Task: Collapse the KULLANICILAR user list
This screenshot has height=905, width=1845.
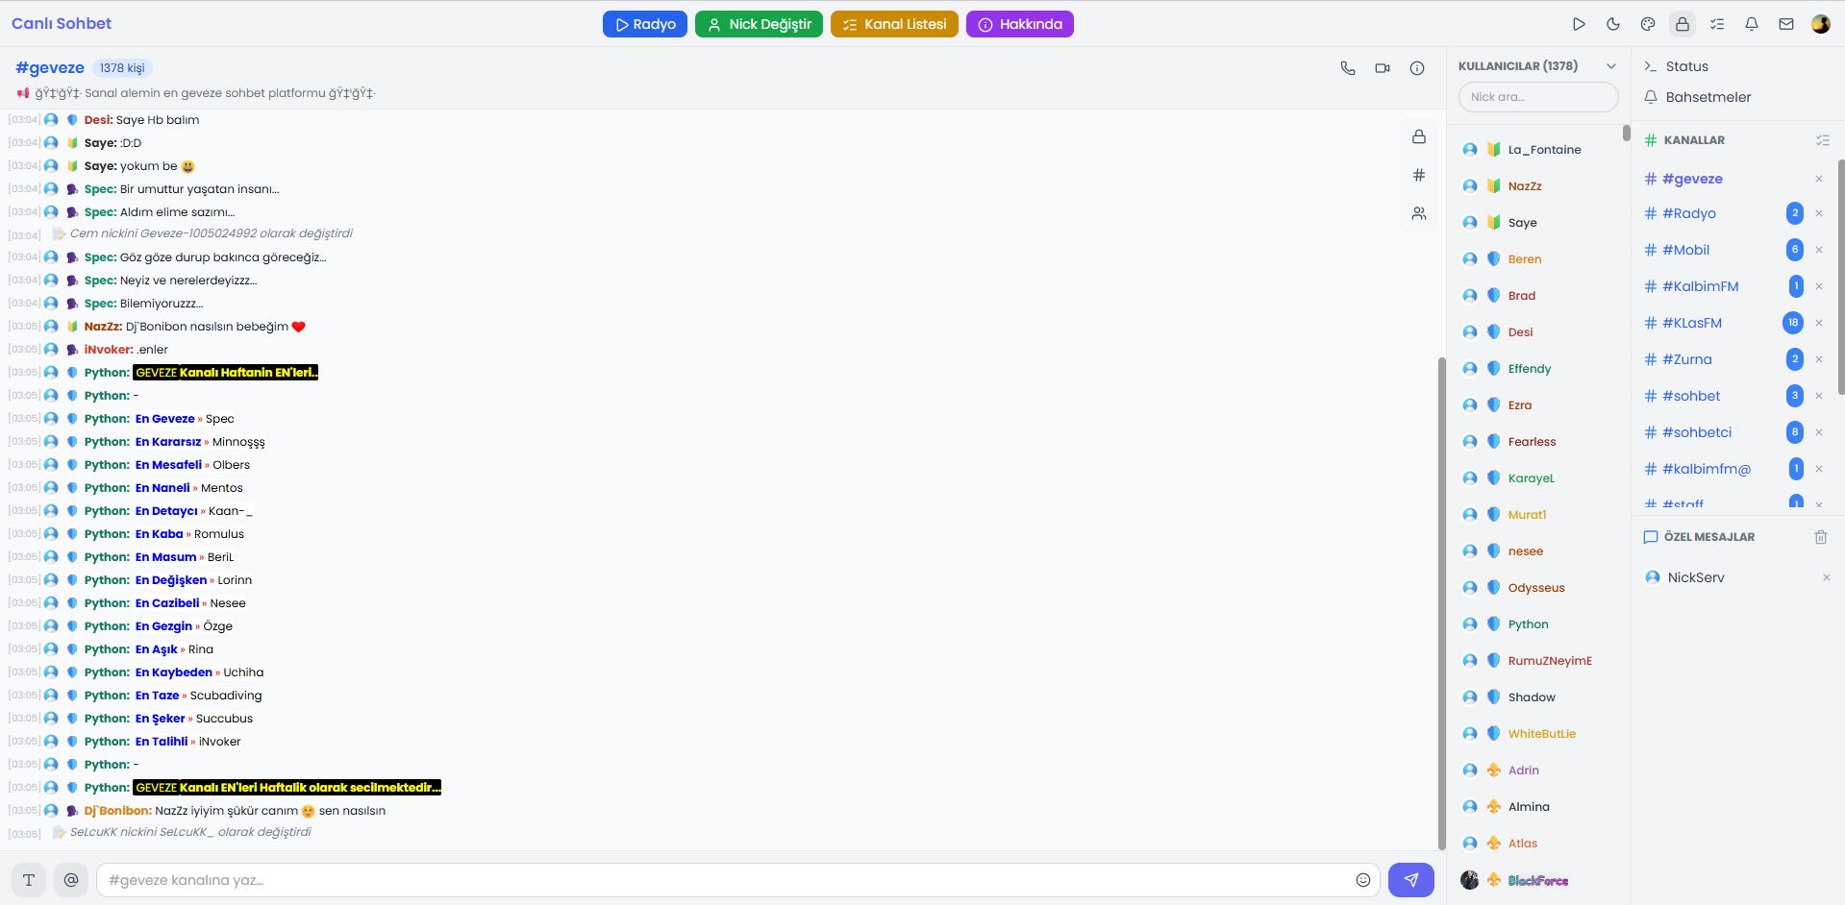Action: point(1612,65)
